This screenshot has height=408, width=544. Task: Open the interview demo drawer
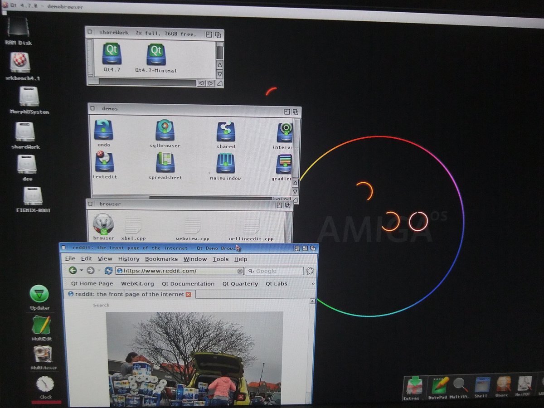[285, 132]
